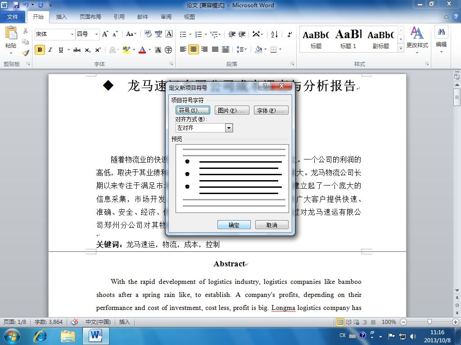Click Character Border A icon
Image resolution: width=461 pixels, height=345 pixels.
(169, 34)
